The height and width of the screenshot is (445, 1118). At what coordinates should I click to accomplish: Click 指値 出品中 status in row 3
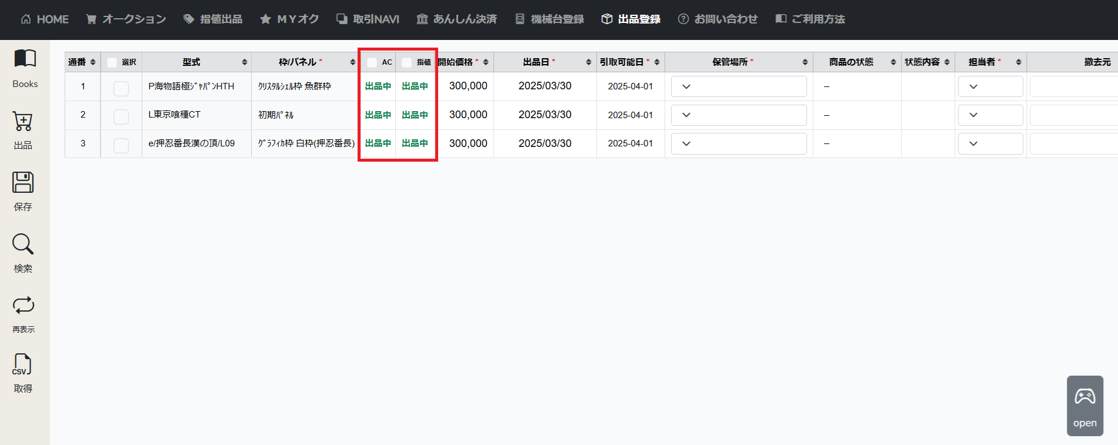point(415,143)
